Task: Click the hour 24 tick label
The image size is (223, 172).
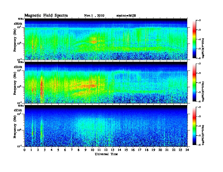Action: coord(187,150)
